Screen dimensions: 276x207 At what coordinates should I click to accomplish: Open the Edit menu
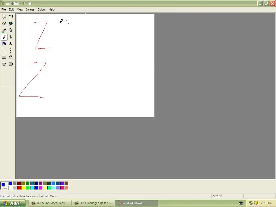coord(11,9)
